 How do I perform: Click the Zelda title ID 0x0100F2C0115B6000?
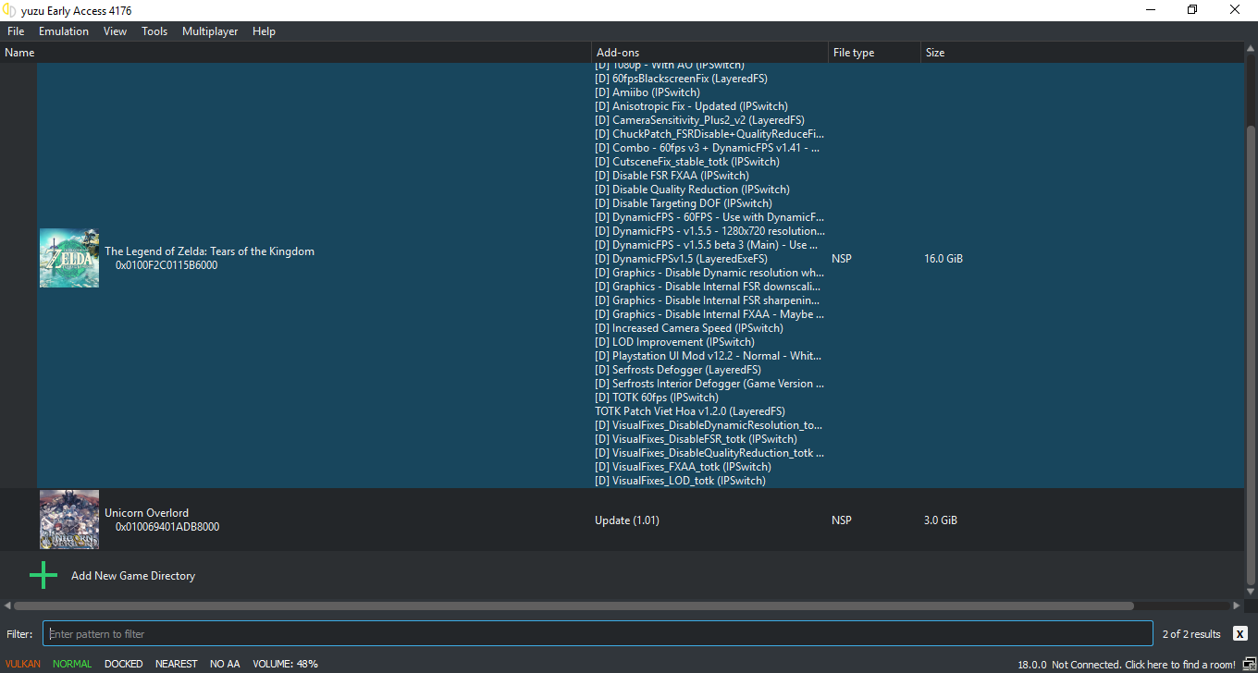(166, 265)
